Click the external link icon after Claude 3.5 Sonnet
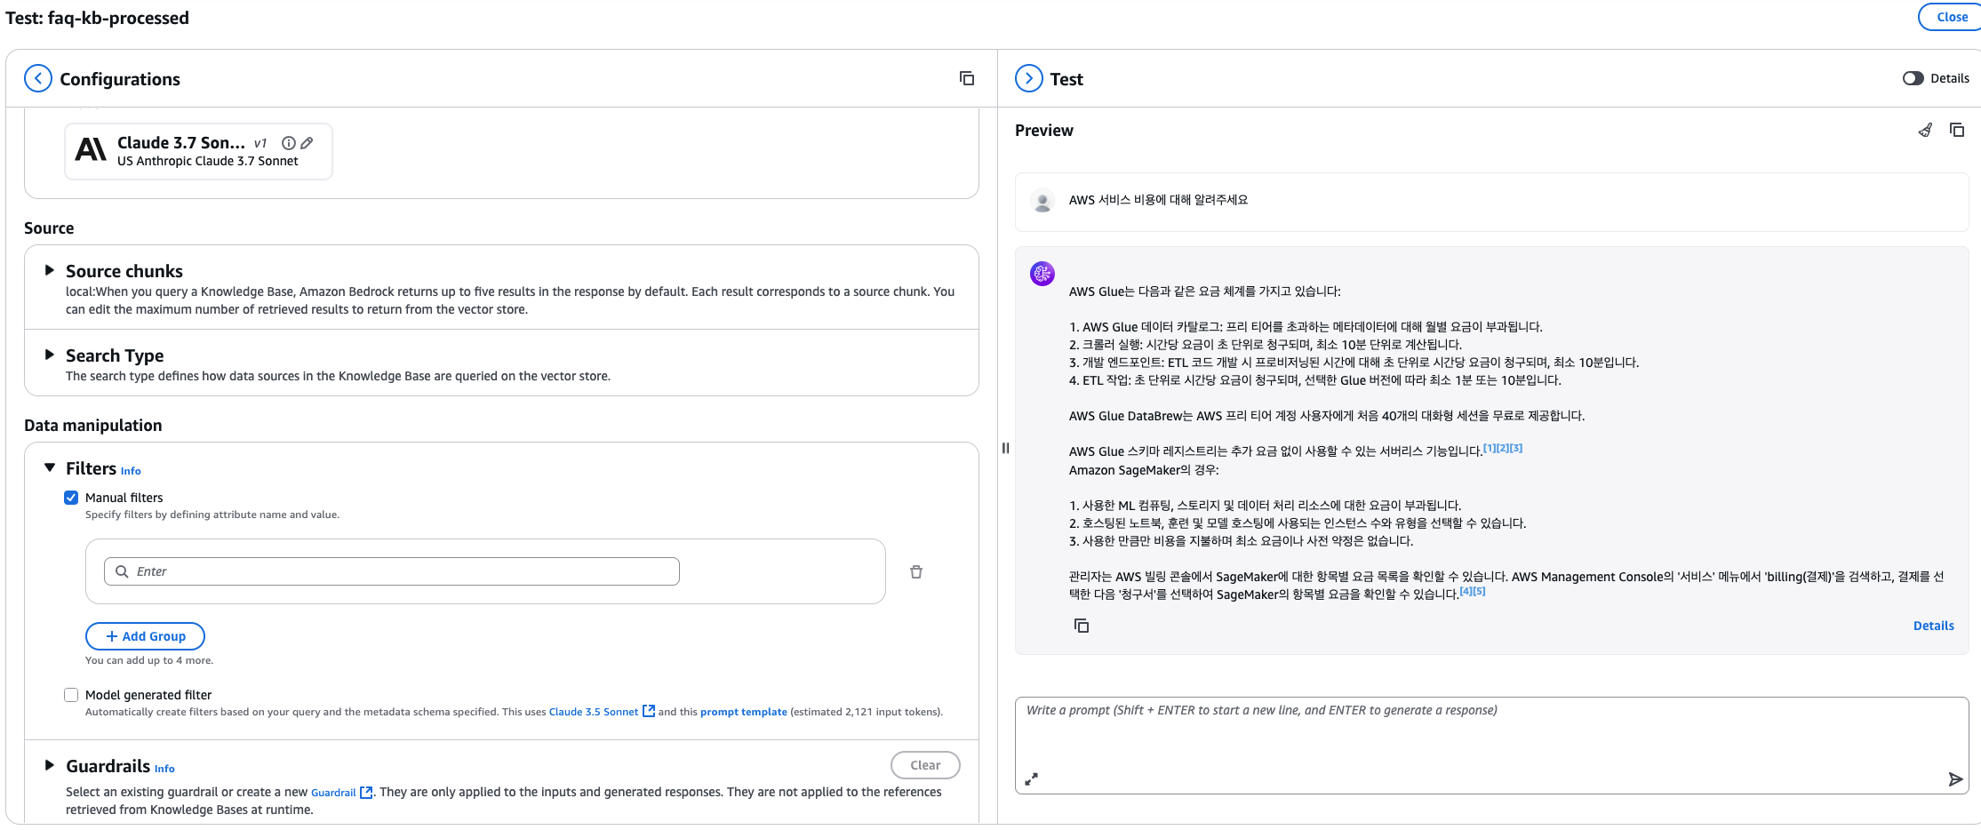This screenshot has height=830, width=1981. tap(649, 711)
